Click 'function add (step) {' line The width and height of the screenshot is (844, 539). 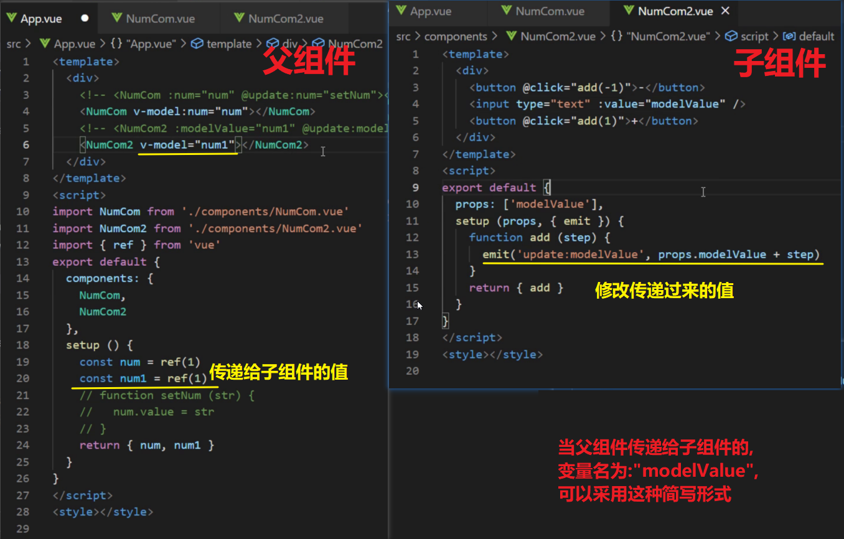coord(540,237)
